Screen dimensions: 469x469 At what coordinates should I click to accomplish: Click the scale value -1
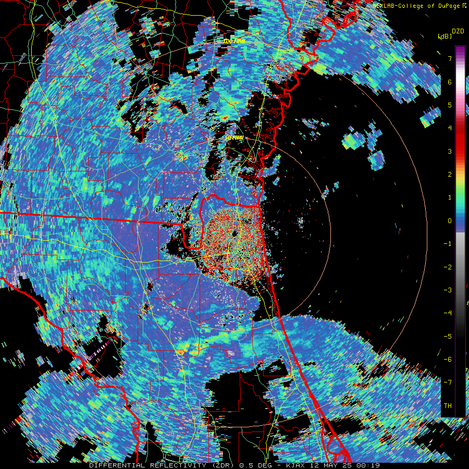coord(448,244)
